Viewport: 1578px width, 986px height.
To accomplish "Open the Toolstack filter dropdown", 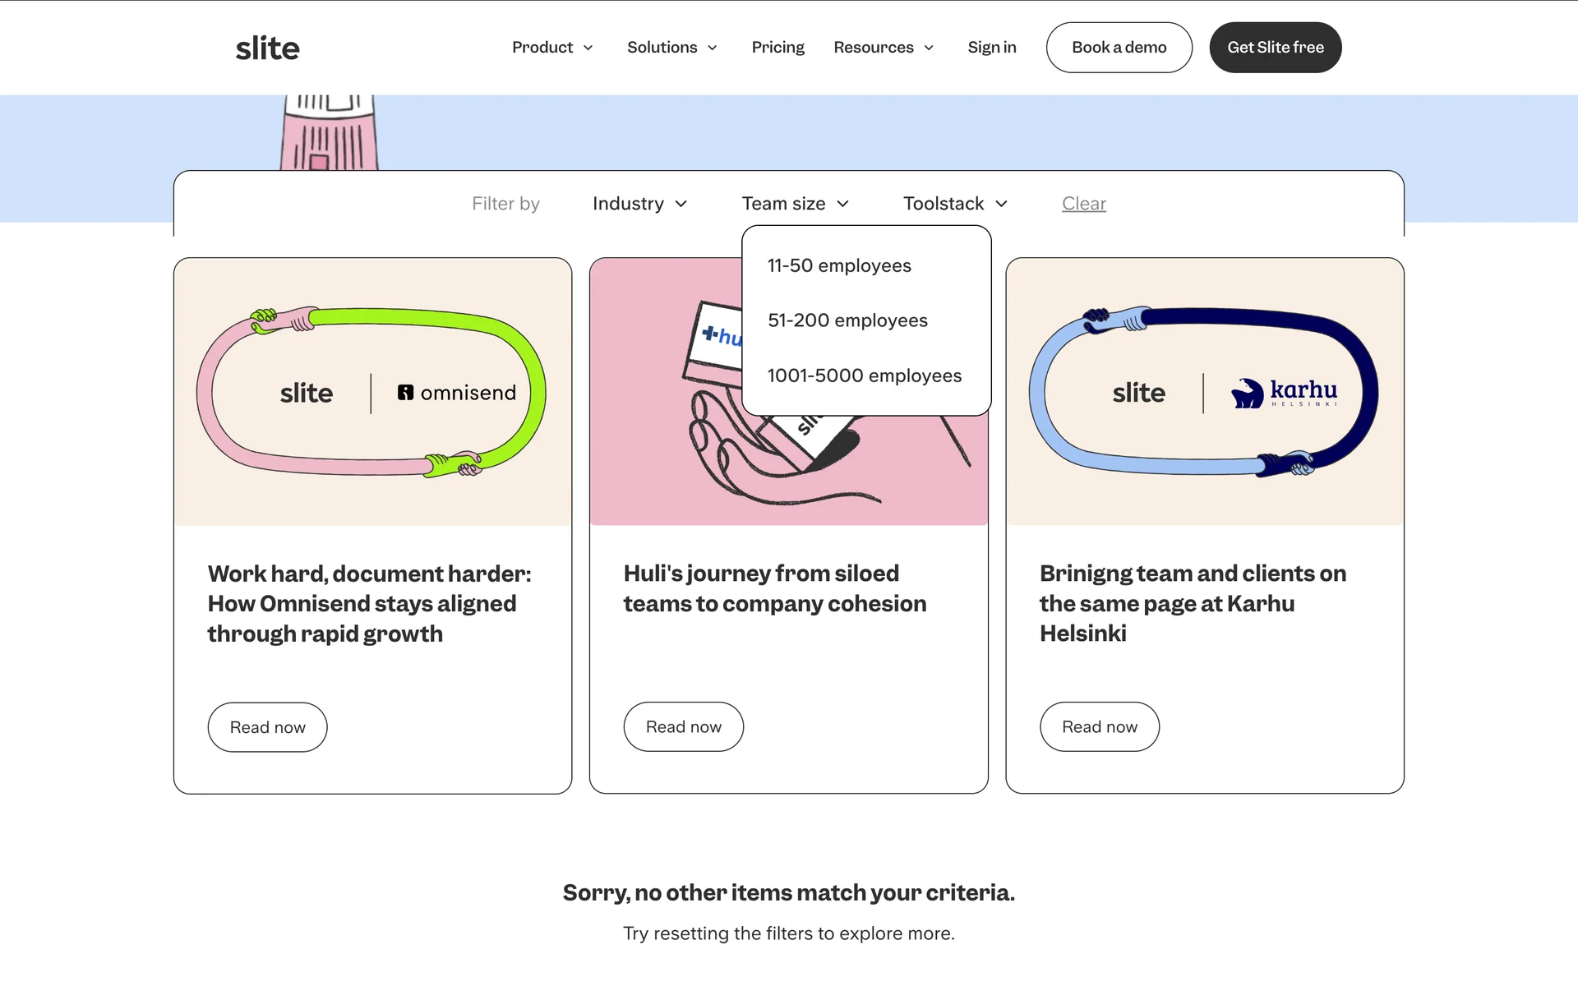I will click(x=955, y=204).
